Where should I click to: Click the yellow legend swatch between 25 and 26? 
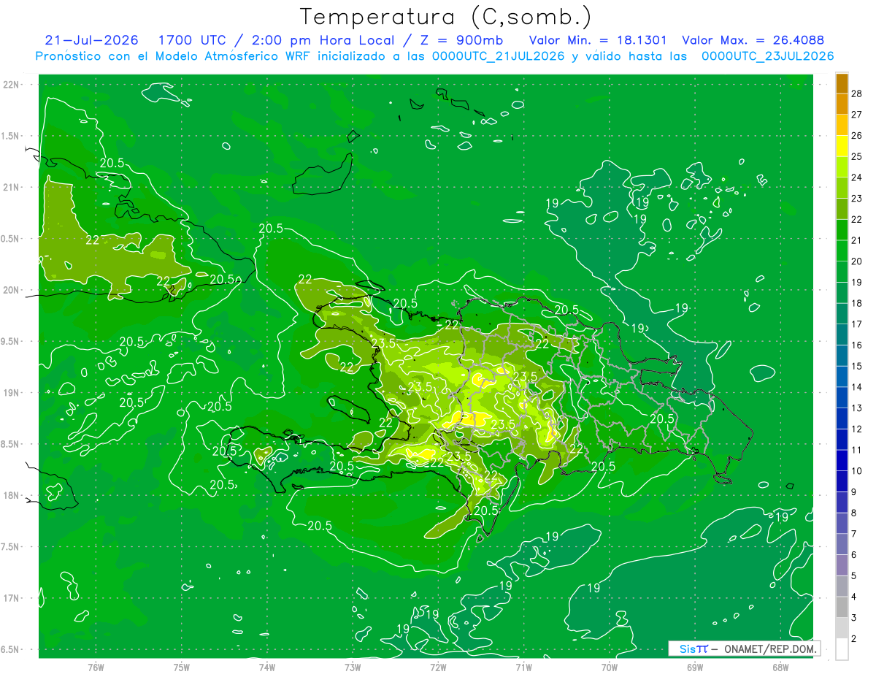(842, 146)
